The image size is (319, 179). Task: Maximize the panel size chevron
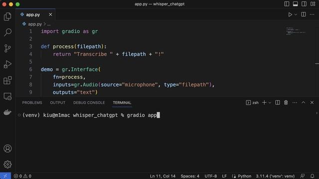pos(304,102)
